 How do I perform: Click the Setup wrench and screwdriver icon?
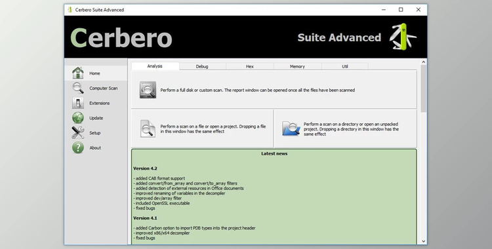tap(78, 132)
